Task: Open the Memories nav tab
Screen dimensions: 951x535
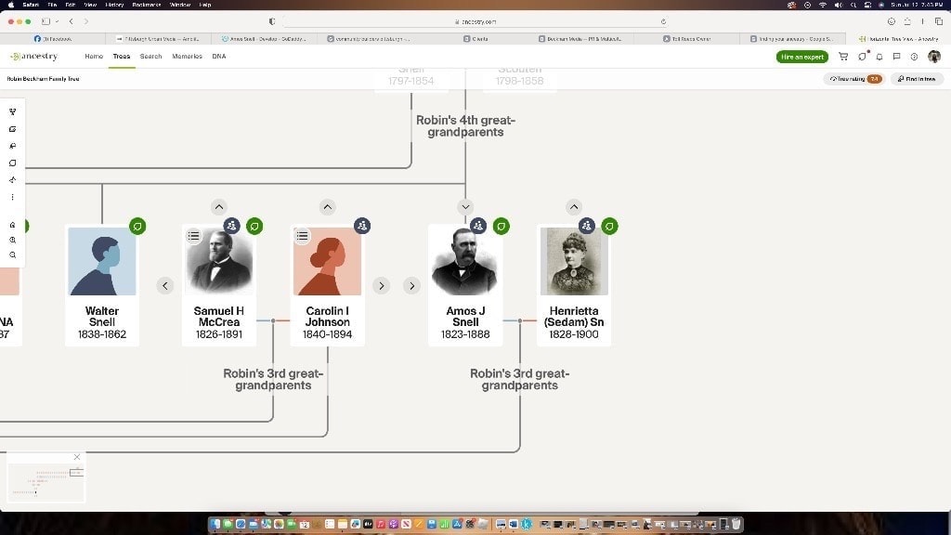Action: coord(187,57)
